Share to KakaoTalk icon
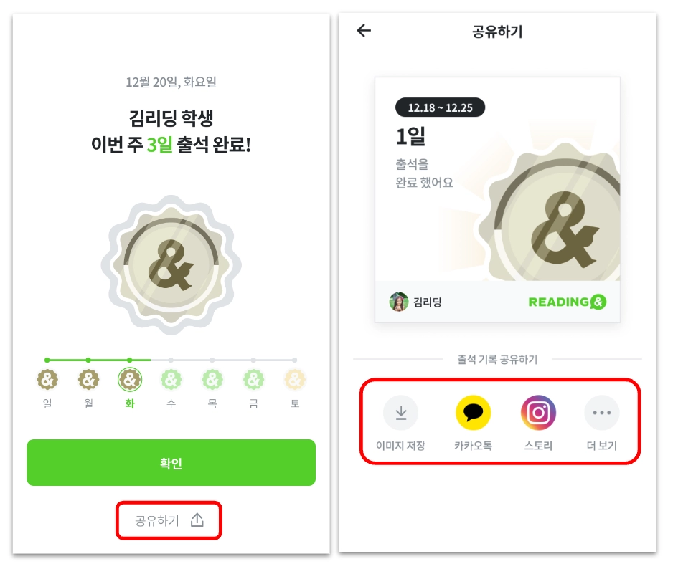Screen dimensions: 673x569 [473, 413]
